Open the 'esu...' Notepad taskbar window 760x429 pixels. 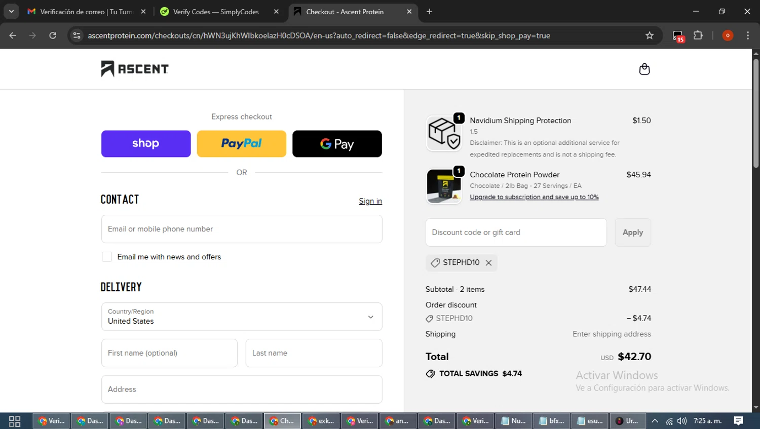590,421
